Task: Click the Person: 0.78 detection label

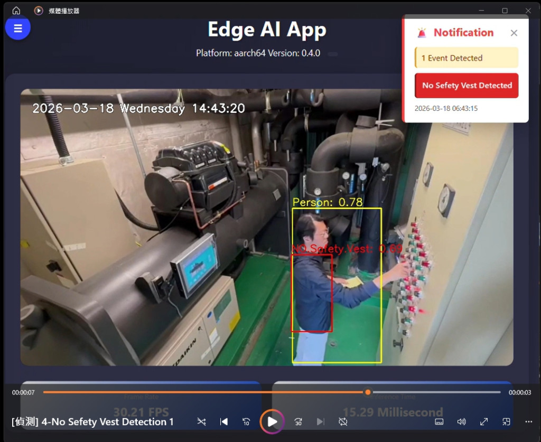Action: tap(328, 202)
